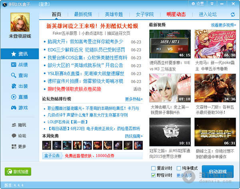Select the tenth free champion icon

(138, 145)
